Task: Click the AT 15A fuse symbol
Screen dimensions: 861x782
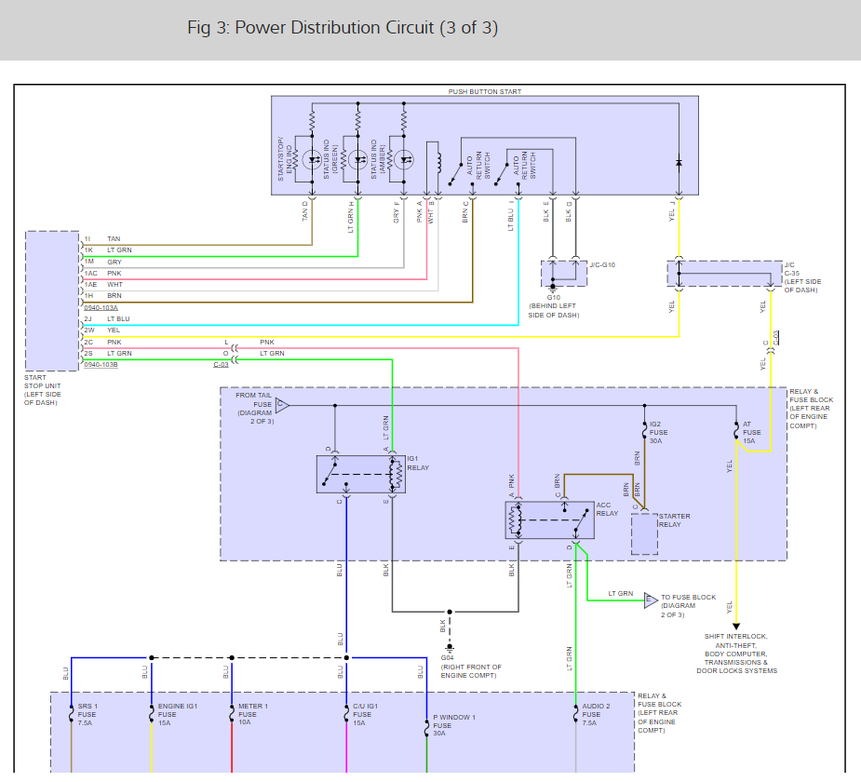Action: (736, 430)
